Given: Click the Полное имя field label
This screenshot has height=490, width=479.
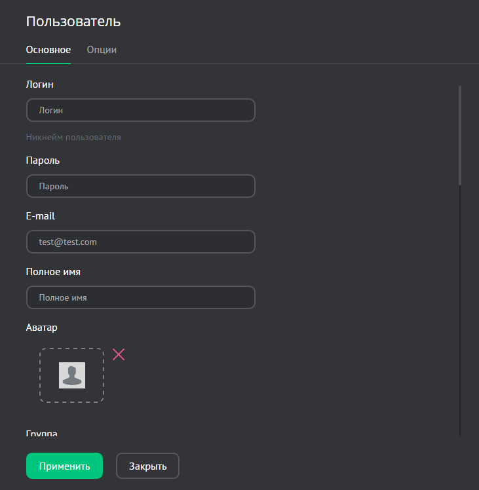Looking at the screenshot, I should point(53,271).
